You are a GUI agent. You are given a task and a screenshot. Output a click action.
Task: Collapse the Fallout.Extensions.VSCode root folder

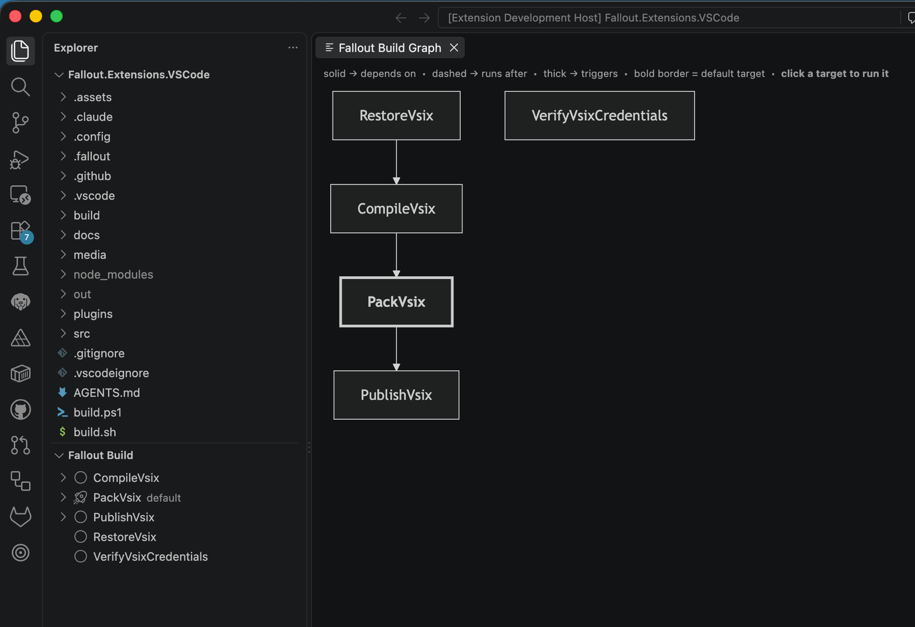59,75
